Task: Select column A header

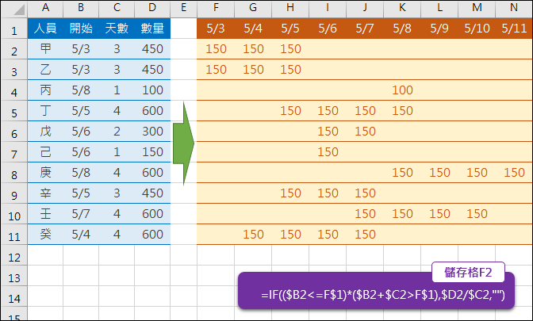Action: (x=45, y=8)
